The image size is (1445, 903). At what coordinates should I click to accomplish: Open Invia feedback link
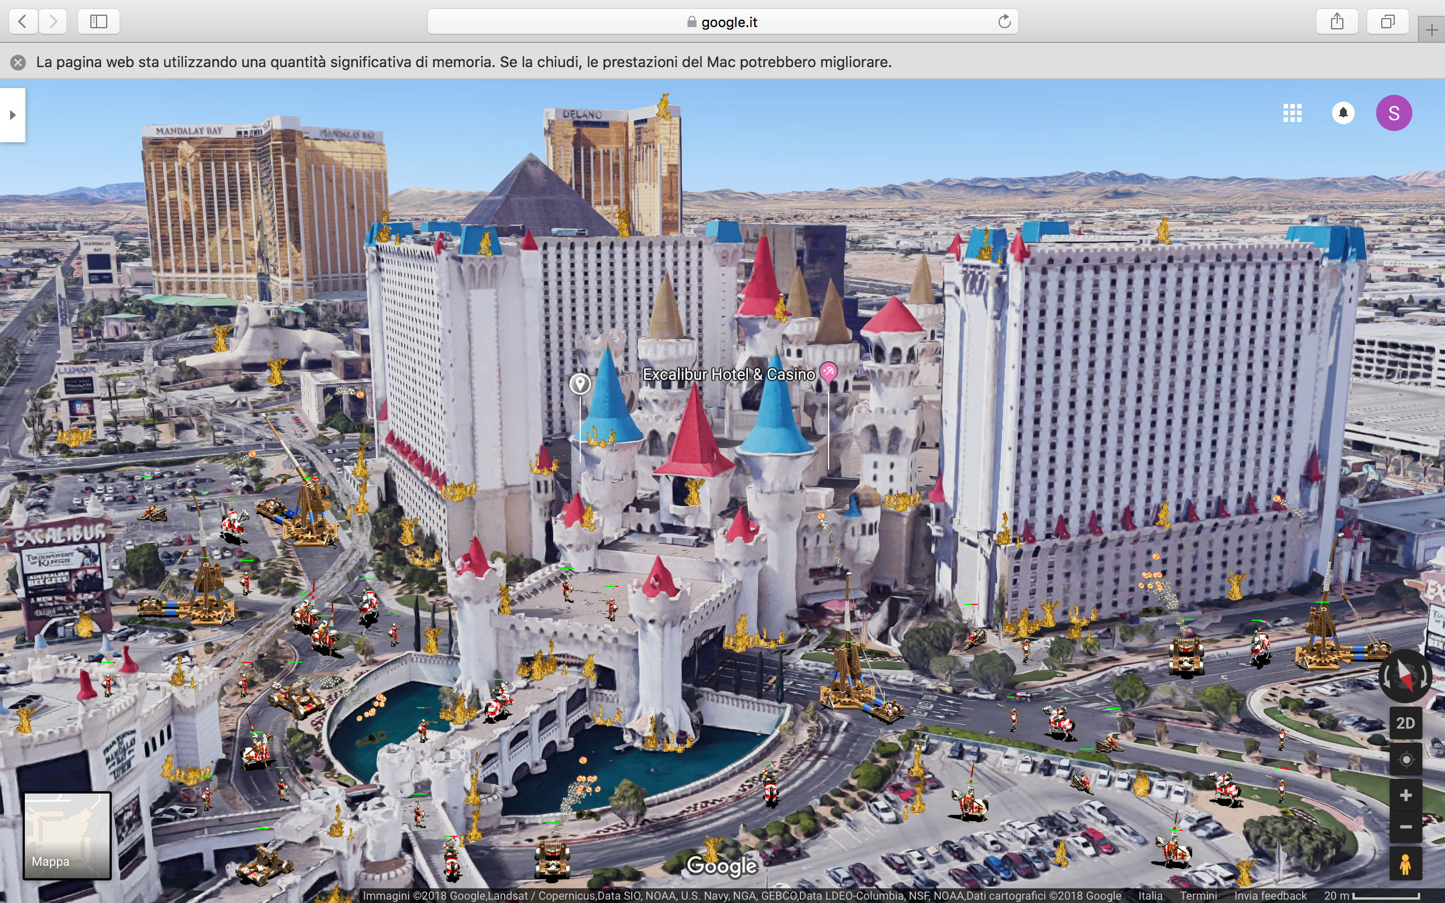(x=1270, y=895)
